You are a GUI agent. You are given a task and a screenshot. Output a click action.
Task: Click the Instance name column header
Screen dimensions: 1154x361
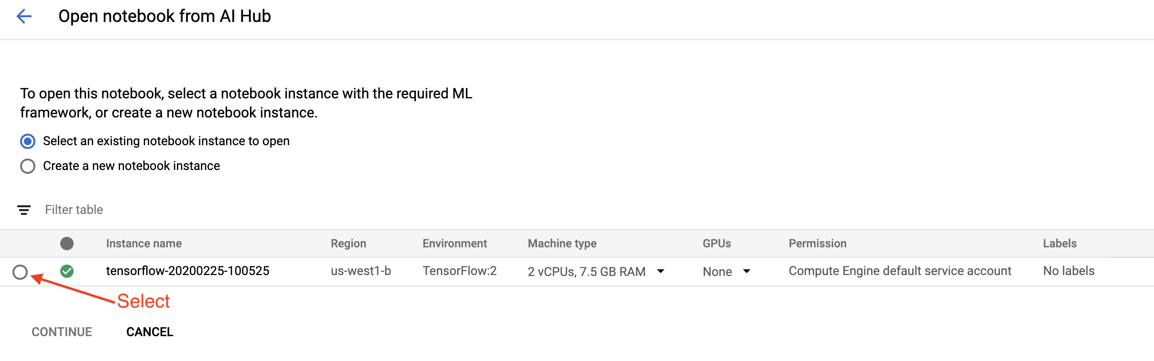point(144,244)
